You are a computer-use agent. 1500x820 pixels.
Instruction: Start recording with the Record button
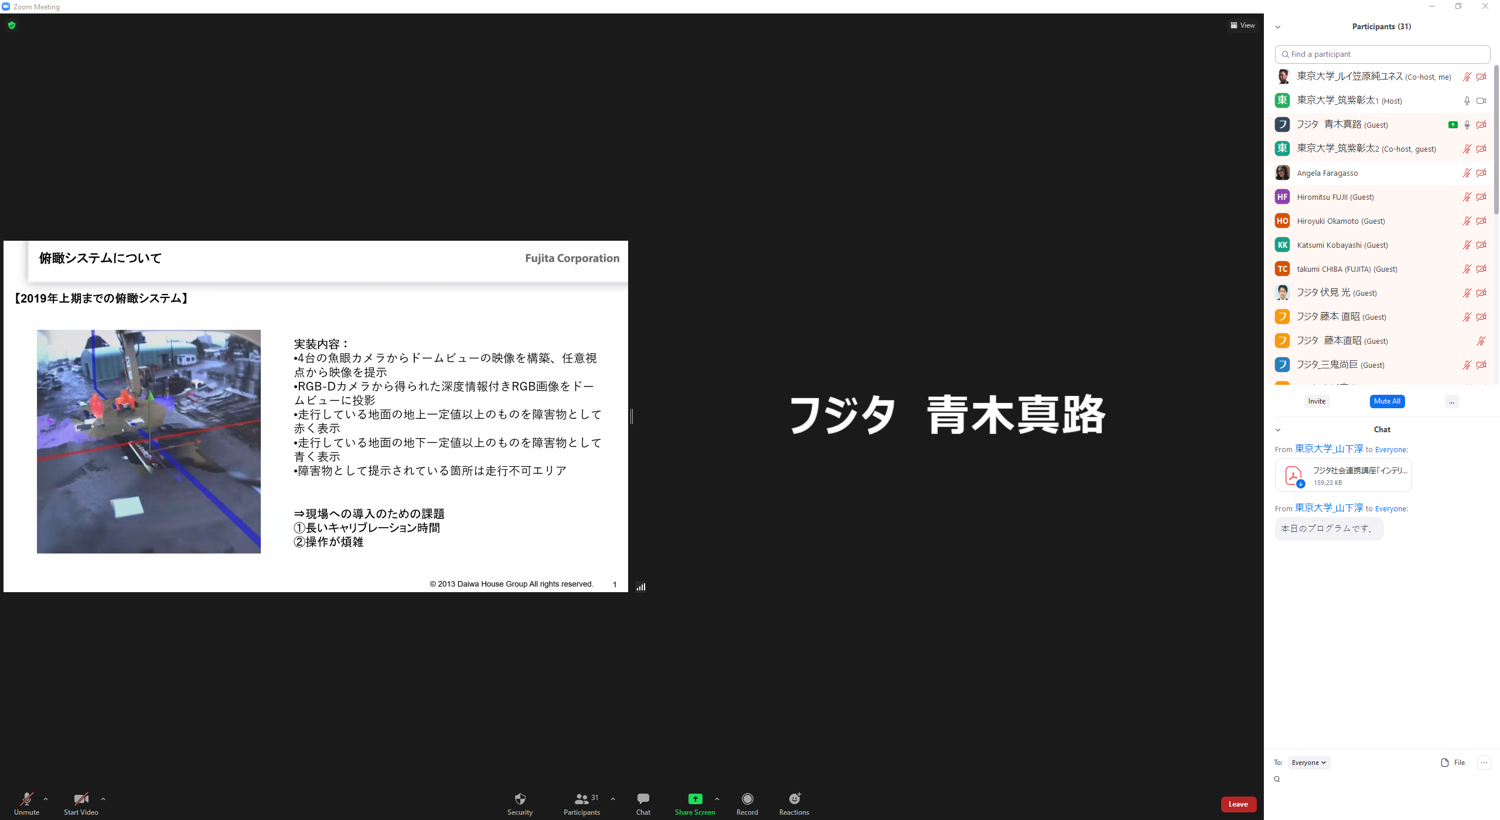747,803
